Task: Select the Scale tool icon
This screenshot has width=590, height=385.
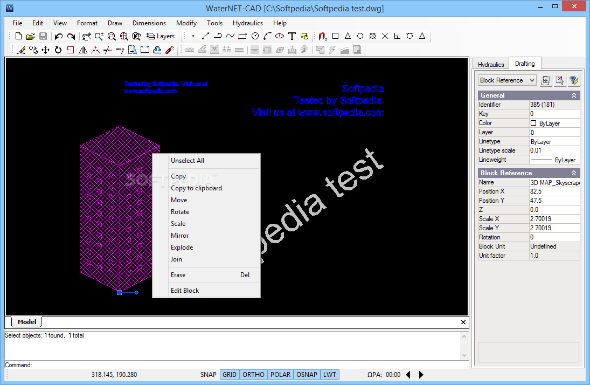Action: click(71, 50)
